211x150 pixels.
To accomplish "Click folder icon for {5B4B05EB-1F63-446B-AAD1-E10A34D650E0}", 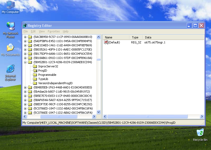I will (x=30, y=87).
